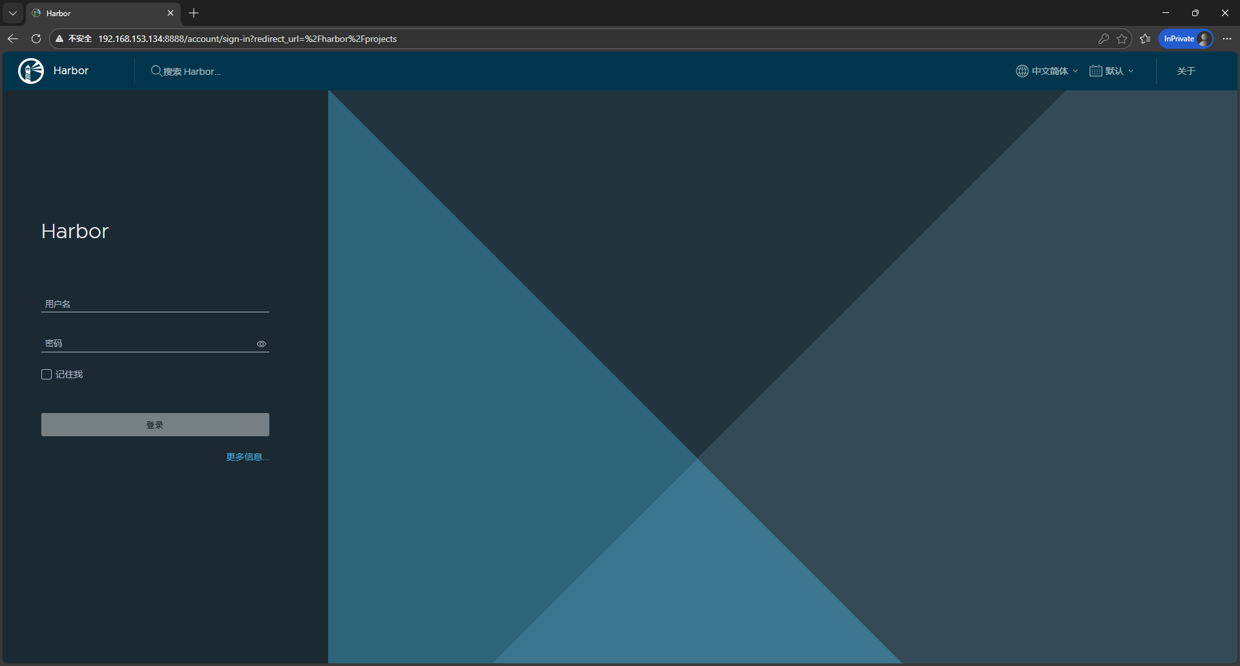The image size is (1240, 666).
Task: Click the 搜索 Harbor search box
Action: point(192,71)
